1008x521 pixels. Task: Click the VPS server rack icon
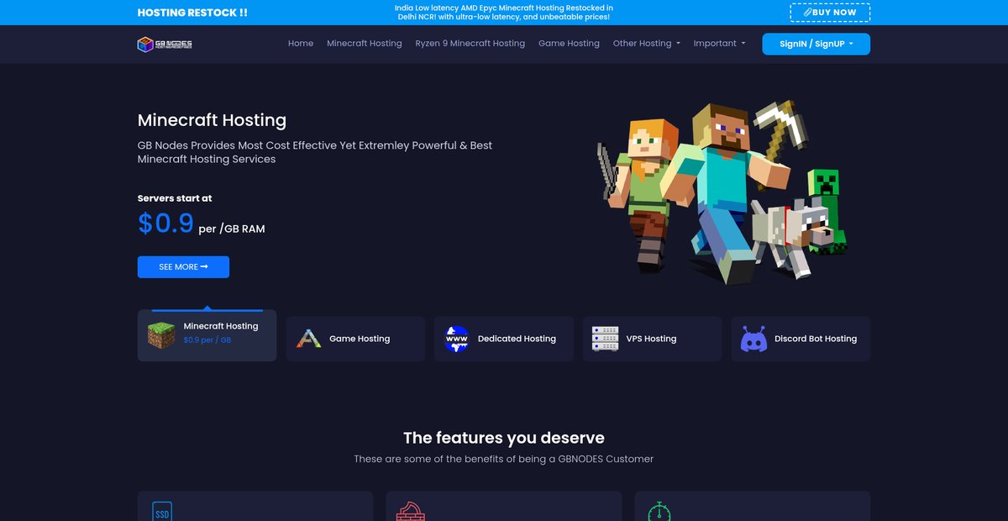tap(605, 339)
